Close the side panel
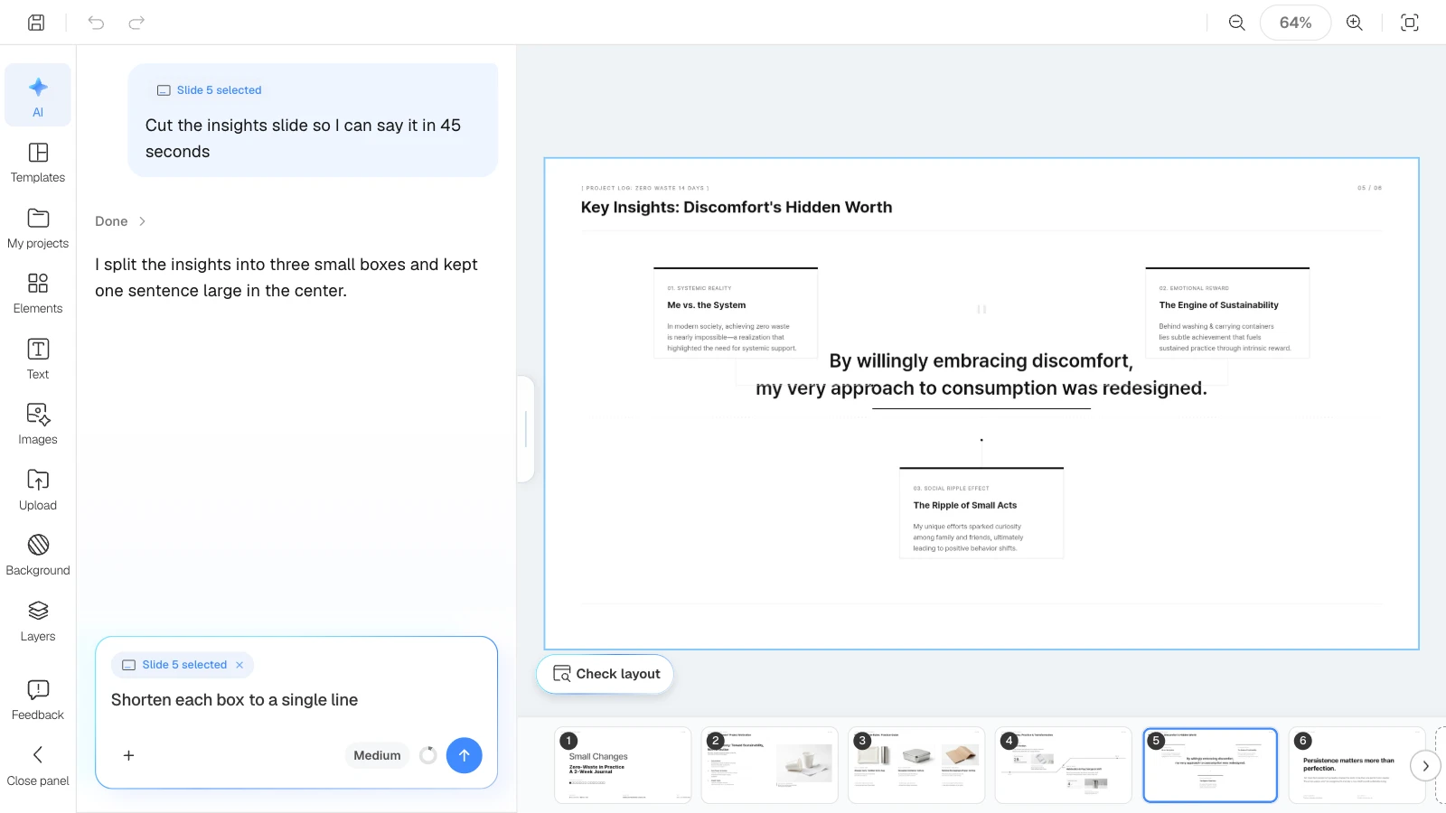This screenshot has height=813, width=1446. pyautogui.click(x=38, y=765)
